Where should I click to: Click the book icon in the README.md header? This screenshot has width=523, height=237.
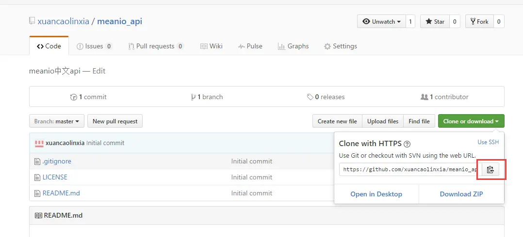coord(38,216)
